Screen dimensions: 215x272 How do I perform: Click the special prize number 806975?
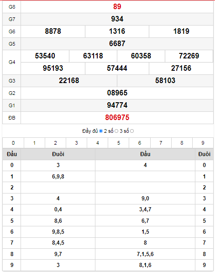117,117
